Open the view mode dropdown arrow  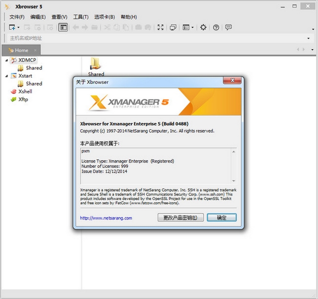pos(192,27)
